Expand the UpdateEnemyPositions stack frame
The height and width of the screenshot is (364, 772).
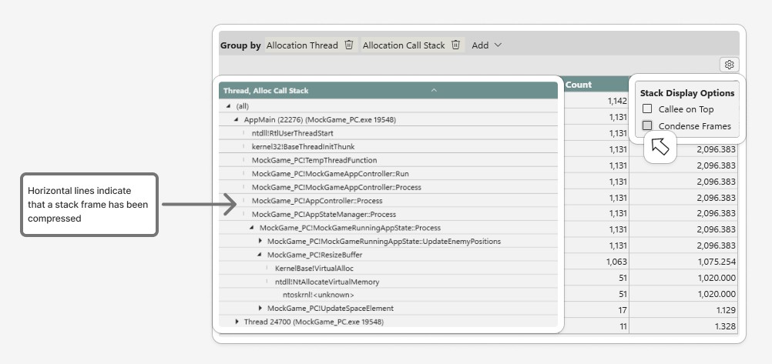pyautogui.click(x=260, y=241)
